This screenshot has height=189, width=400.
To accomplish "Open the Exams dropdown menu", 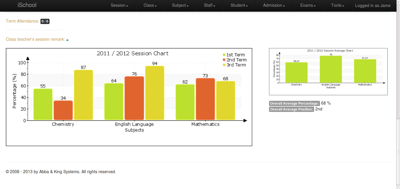I will [308, 5].
